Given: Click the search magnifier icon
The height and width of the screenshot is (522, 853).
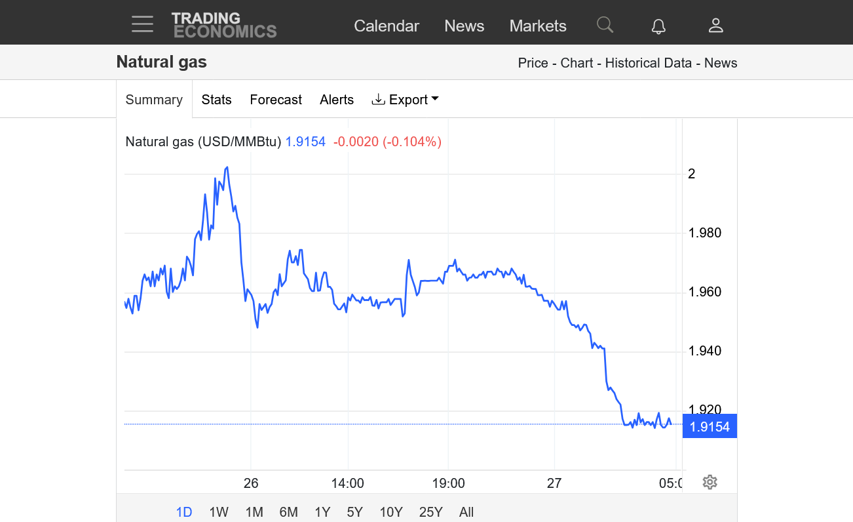Looking at the screenshot, I should tap(605, 25).
